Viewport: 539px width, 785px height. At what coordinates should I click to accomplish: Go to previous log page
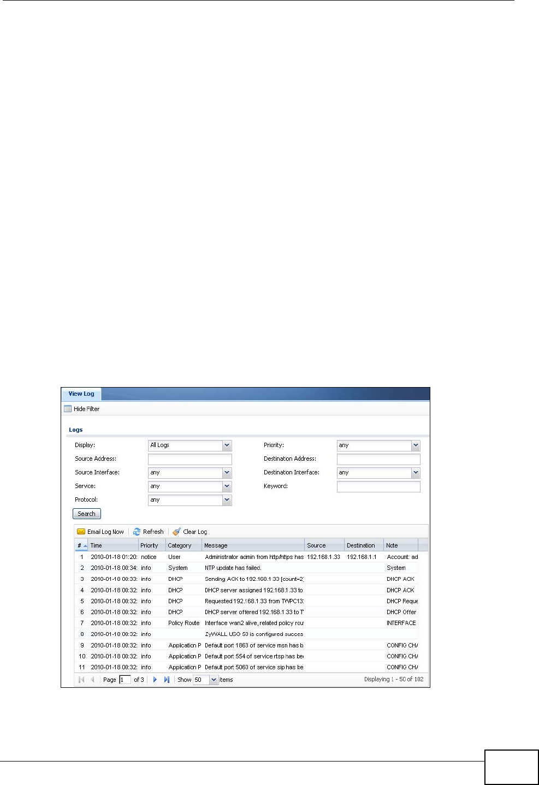(92, 680)
